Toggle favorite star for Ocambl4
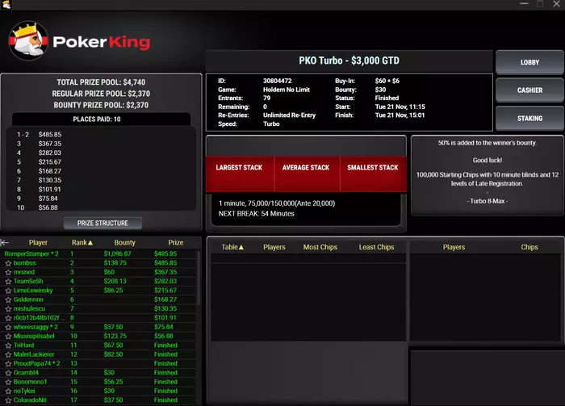The width and height of the screenshot is (565, 406). (8, 373)
